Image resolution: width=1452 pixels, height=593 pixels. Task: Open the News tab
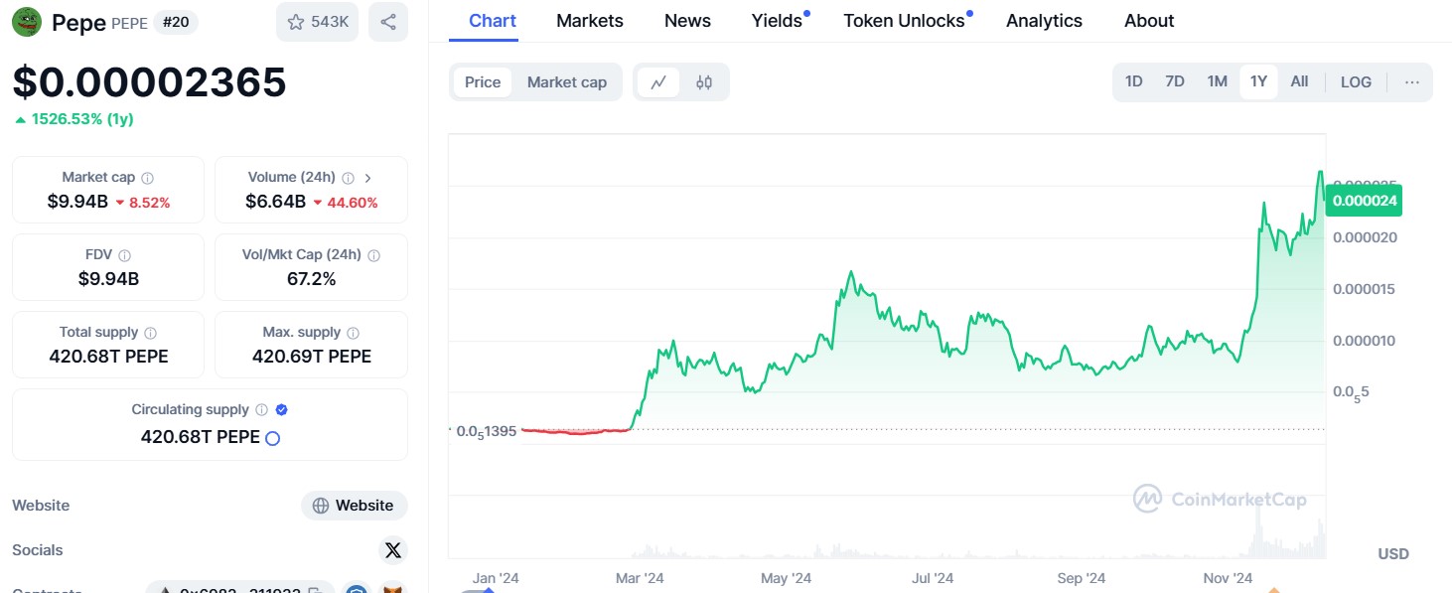[x=687, y=21]
